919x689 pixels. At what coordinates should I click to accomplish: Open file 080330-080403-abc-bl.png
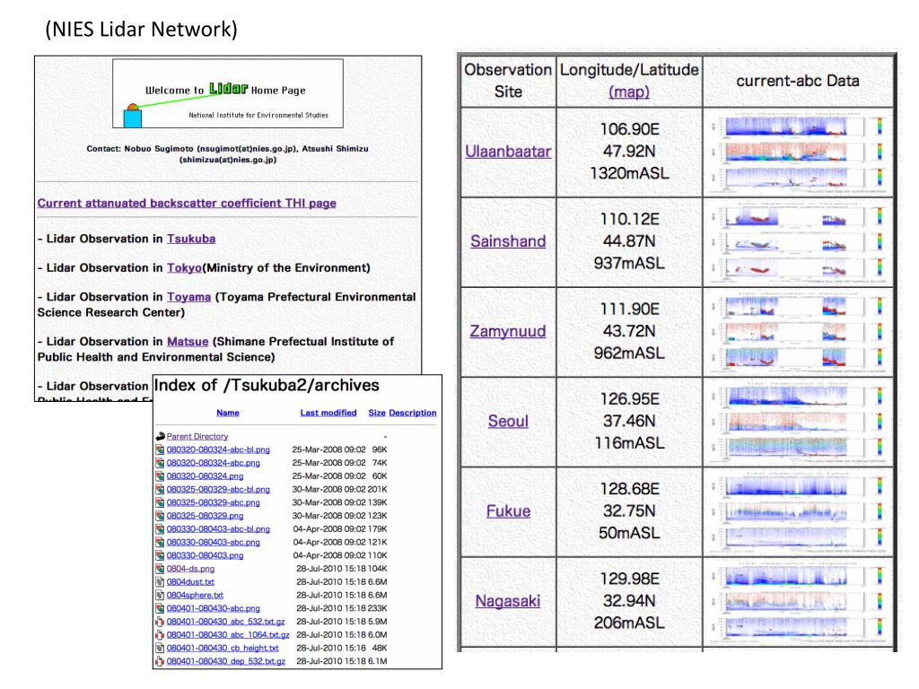point(218,528)
